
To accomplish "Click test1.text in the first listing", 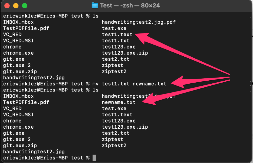I will click(117, 35).
